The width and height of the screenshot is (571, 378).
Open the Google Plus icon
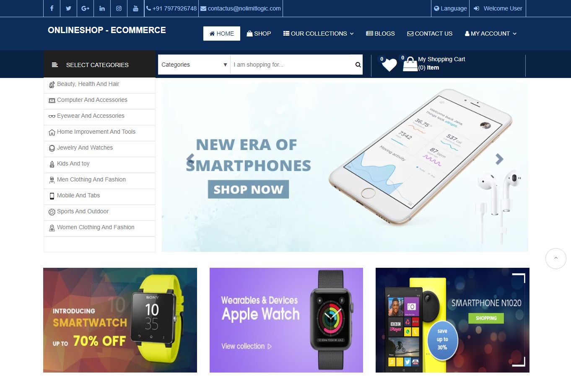pyautogui.click(x=85, y=8)
